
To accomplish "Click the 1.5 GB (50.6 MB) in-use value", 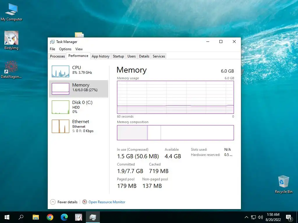I will click(138, 156).
